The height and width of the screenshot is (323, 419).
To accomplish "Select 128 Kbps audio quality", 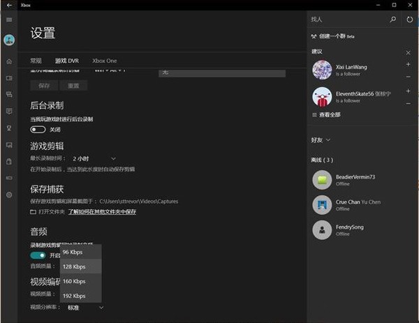I will 81,266.
